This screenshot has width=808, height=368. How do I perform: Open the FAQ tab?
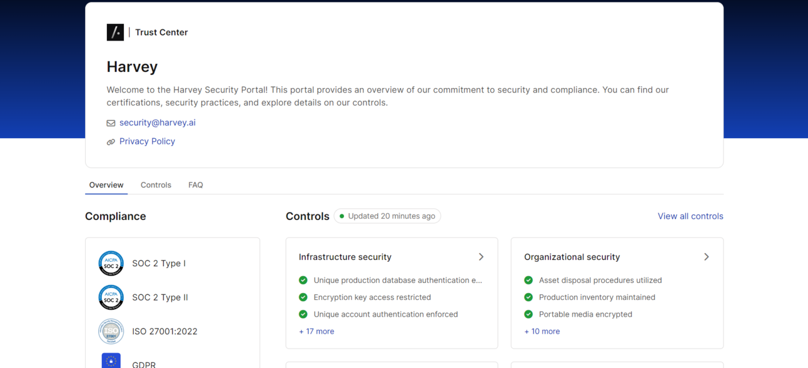(x=196, y=185)
